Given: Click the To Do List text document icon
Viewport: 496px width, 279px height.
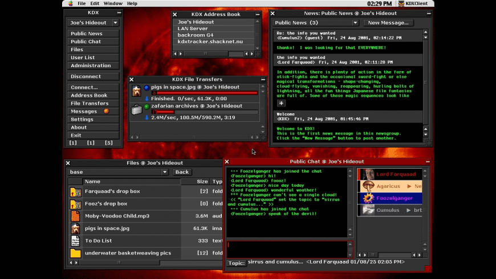Looking at the screenshot, I should 75,241.
